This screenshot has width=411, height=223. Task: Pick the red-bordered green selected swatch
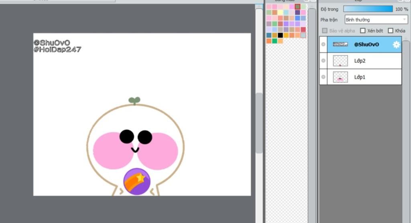tap(297, 6)
